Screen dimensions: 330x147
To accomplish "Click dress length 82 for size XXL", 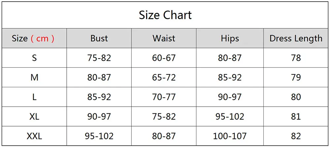I will (x=296, y=136).
